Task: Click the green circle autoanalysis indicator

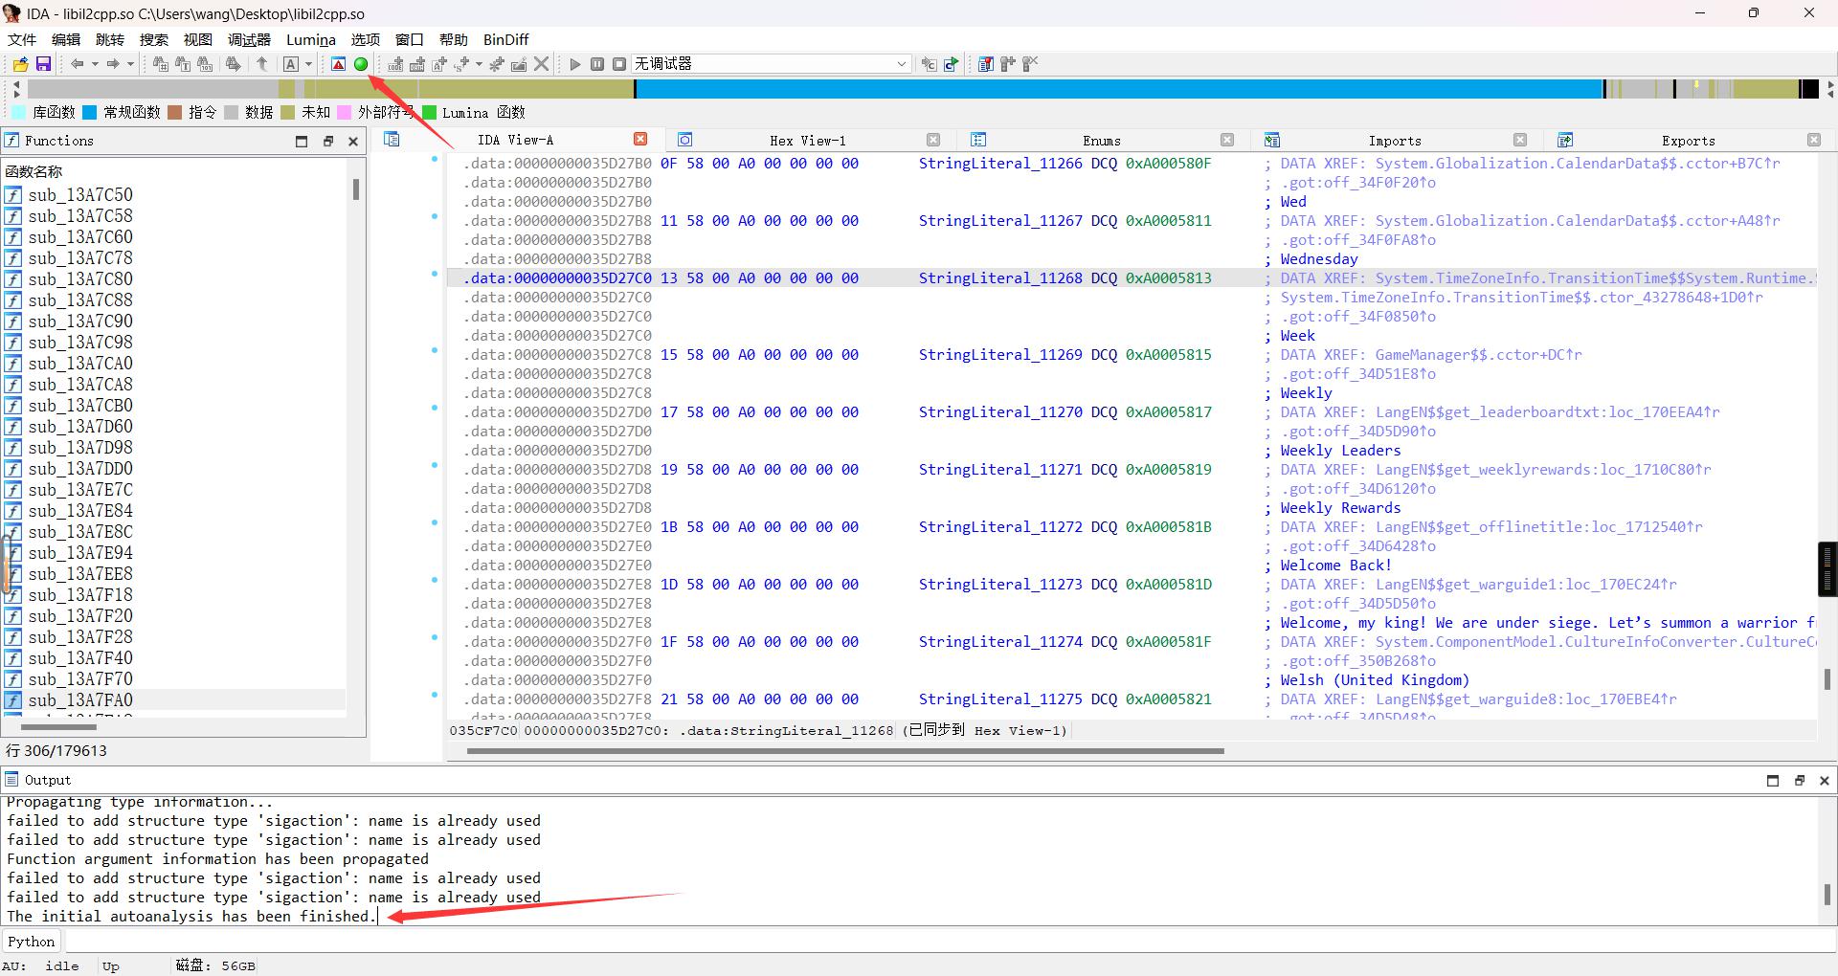Action: tap(361, 64)
